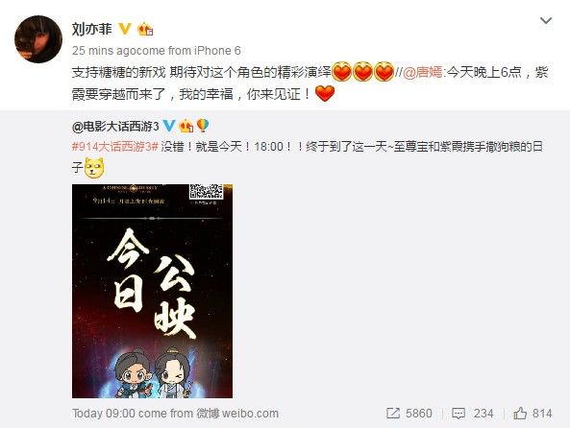Open the #914大话西游3# hashtag
The image size is (570, 428).
[115, 147]
